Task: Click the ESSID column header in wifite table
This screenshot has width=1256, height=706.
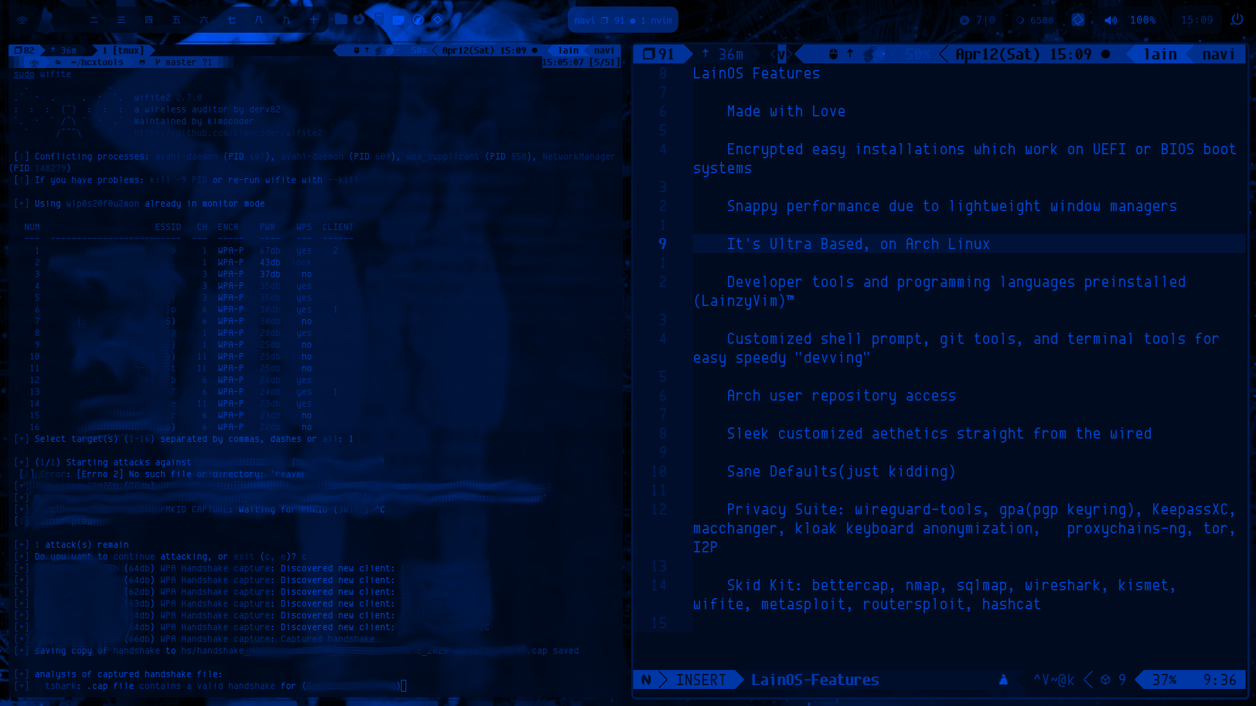Action: 168,227
